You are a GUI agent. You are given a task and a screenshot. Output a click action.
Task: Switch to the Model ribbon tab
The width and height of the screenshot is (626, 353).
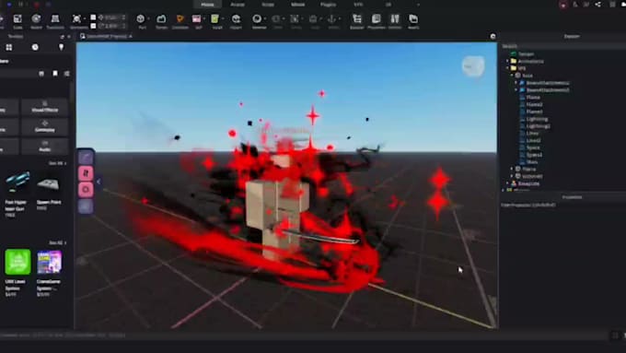pyautogui.click(x=298, y=5)
